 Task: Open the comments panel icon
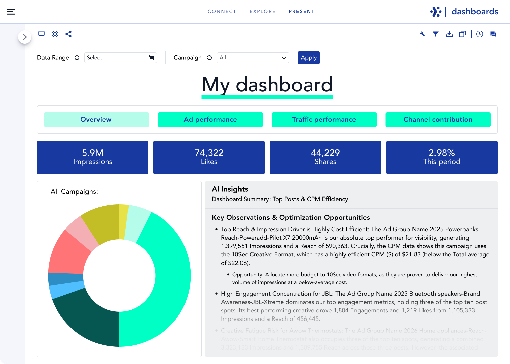pyautogui.click(x=493, y=34)
